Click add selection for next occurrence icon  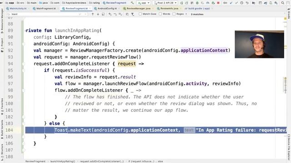point(110,14)
